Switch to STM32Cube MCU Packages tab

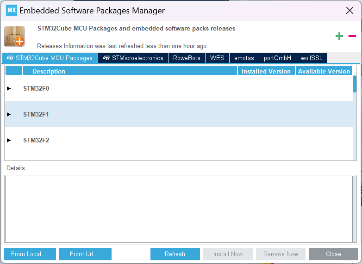pyautogui.click(x=50, y=58)
